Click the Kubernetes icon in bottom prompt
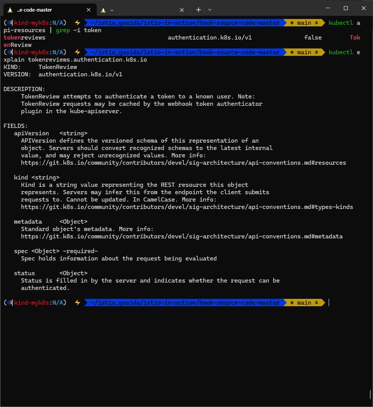Image resolution: width=373 pixels, height=407 pixels. 10,303
